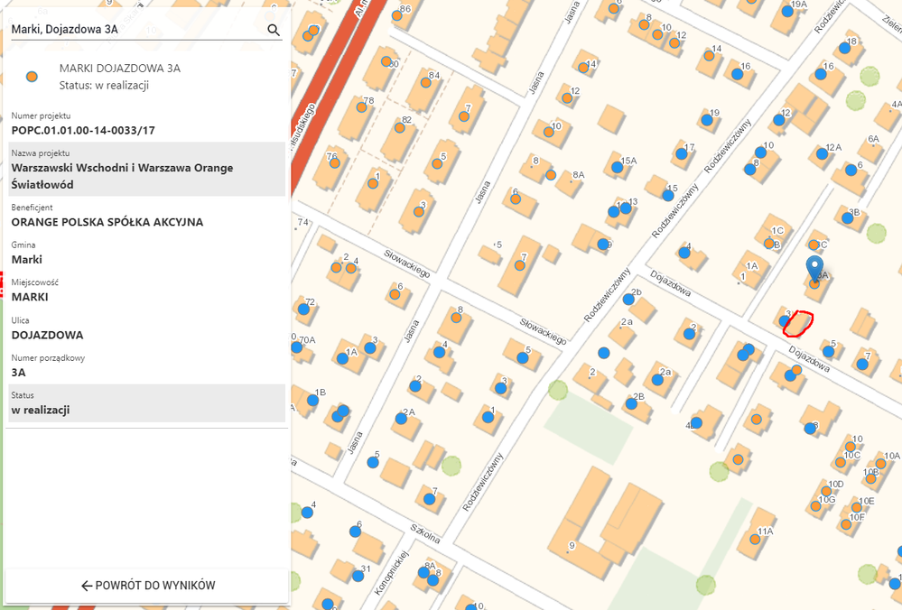
Task: Open the orange marker at building 11A
Action: (x=755, y=540)
